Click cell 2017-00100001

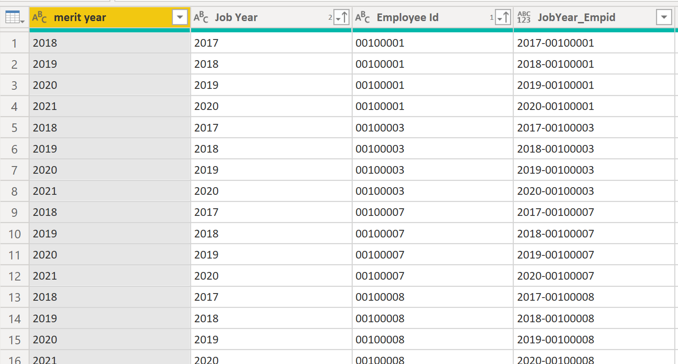[x=595, y=43]
